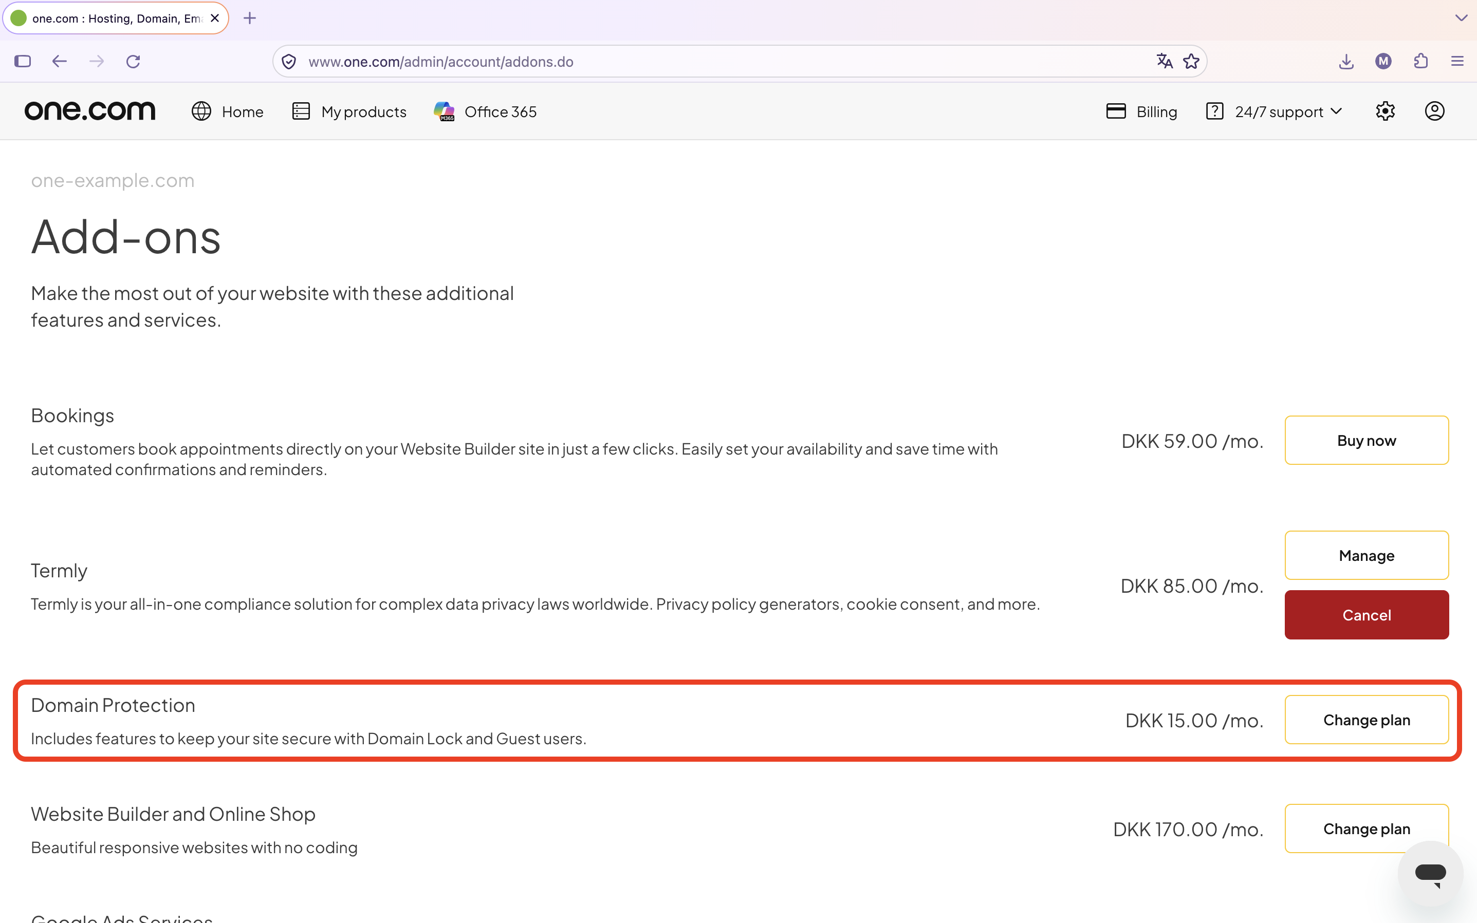Bookmark this page with the star
The width and height of the screenshot is (1477, 923).
(x=1191, y=61)
